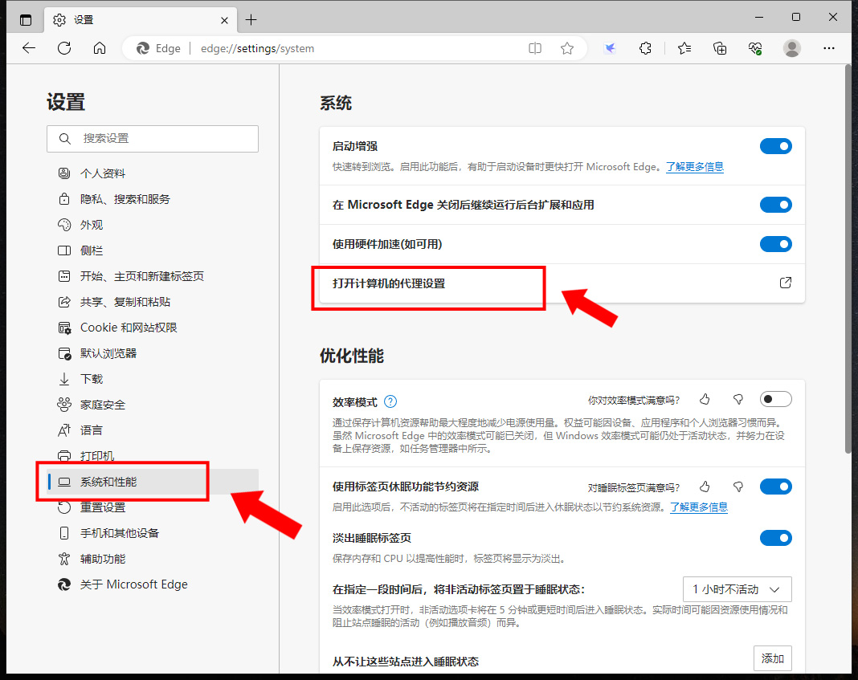Open 开始、主页和新建标签页 section
Image resolution: width=858 pixels, height=680 pixels.
pos(152,276)
